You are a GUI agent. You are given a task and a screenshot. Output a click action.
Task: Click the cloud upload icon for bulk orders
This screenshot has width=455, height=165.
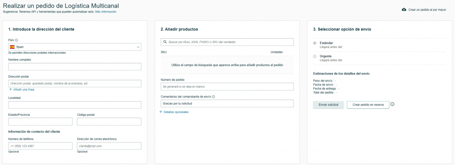pyautogui.click(x=403, y=10)
